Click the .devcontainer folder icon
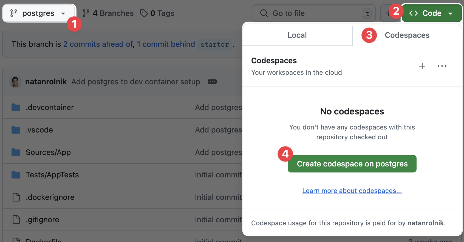 (x=16, y=107)
